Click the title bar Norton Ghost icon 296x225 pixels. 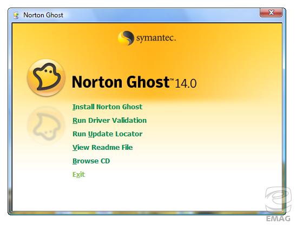[16, 15]
